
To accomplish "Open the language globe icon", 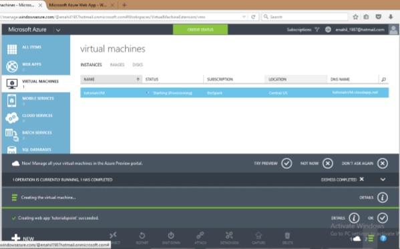I will coord(328,29).
